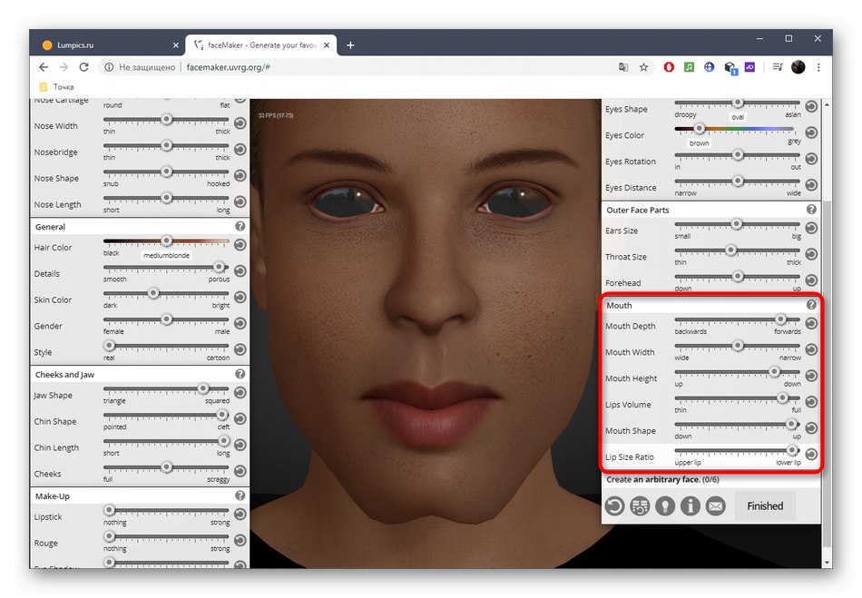Click the reset face undo icon
The height and width of the screenshot is (598, 862).
[614, 506]
